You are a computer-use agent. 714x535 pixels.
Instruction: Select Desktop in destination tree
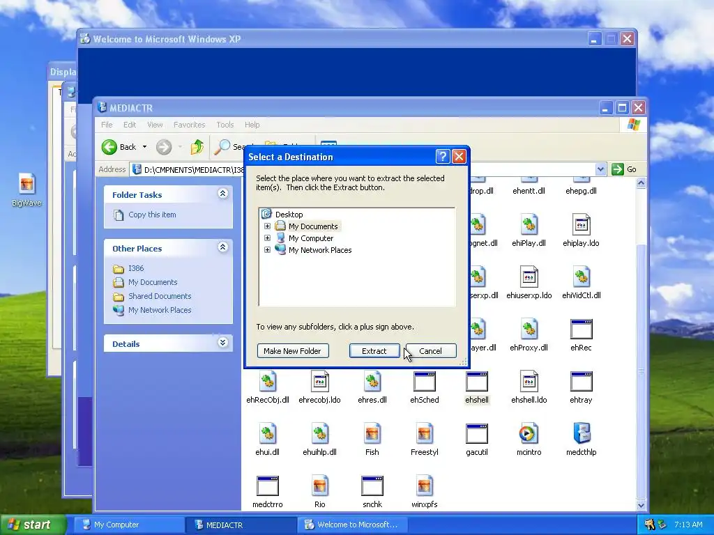coord(289,215)
